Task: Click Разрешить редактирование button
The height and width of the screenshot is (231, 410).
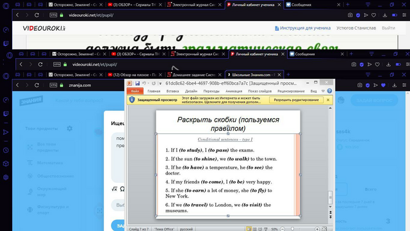Action: pyautogui.click(x=296, y=100)
